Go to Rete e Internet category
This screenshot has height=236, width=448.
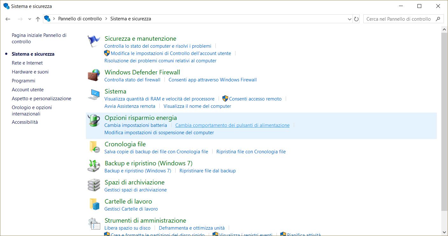click(x=27, y=63)
